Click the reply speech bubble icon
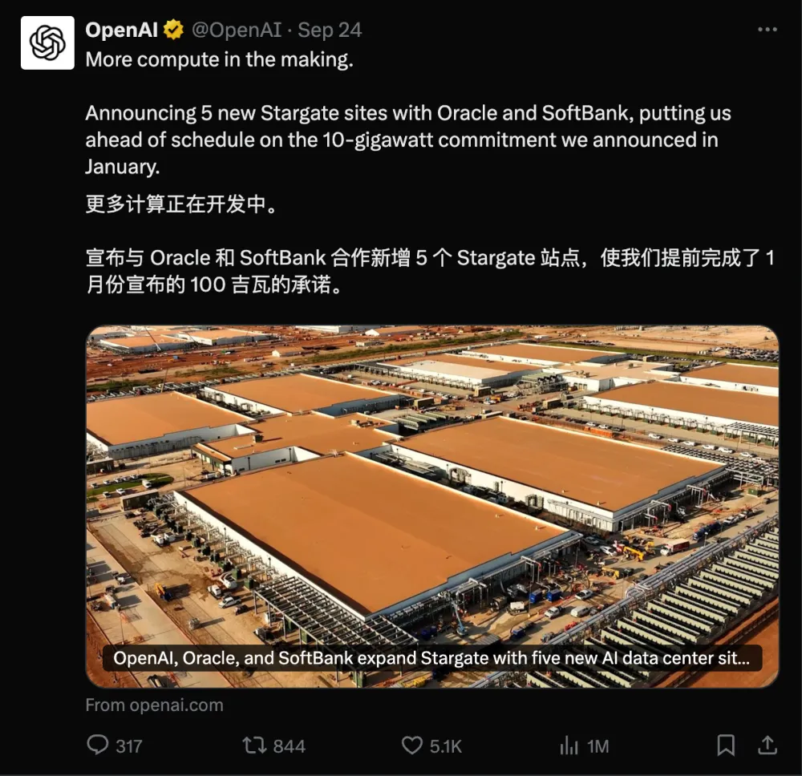This screenshot has width=802, height=776. [97, 745]
